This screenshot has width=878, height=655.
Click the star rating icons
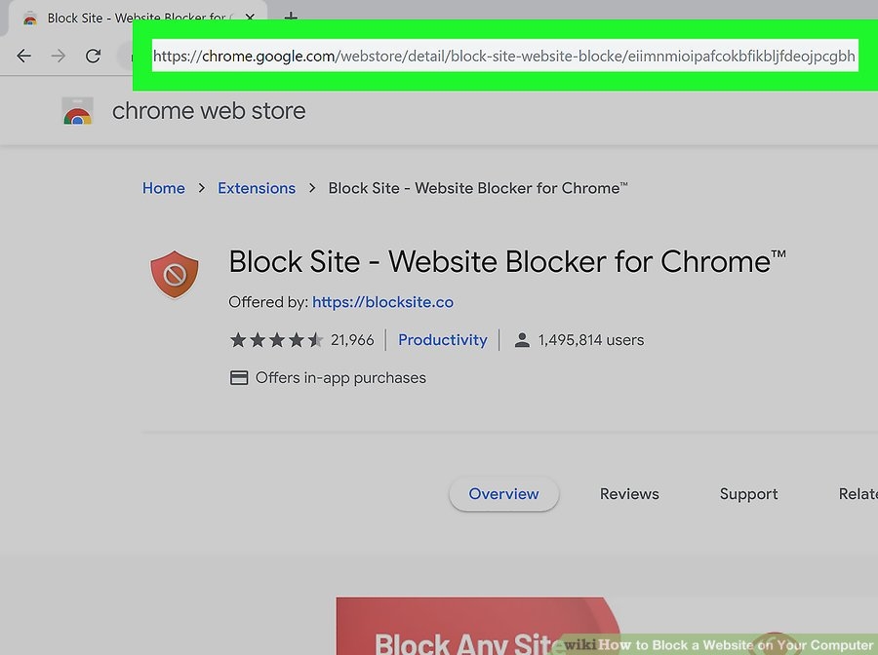tap(277, 339)
